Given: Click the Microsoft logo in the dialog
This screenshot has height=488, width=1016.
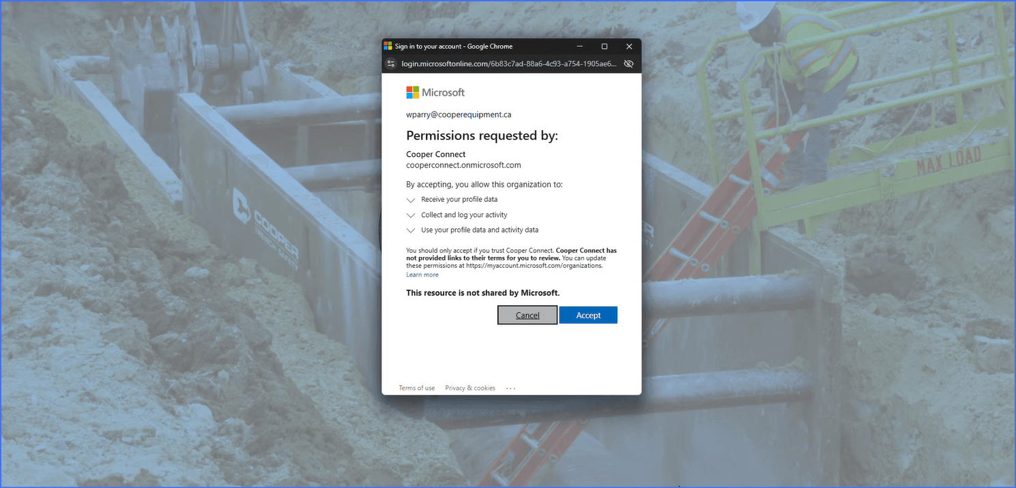Looking at the screenshot, I should pyautogui.click(x=435, y=93).
